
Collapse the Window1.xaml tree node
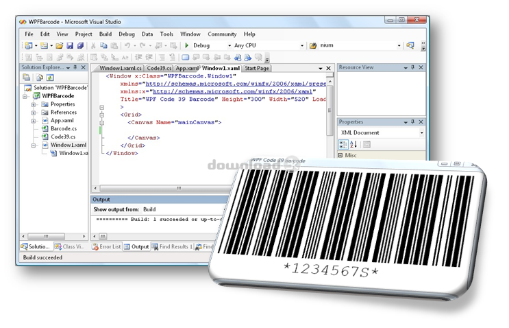point(33,145)
